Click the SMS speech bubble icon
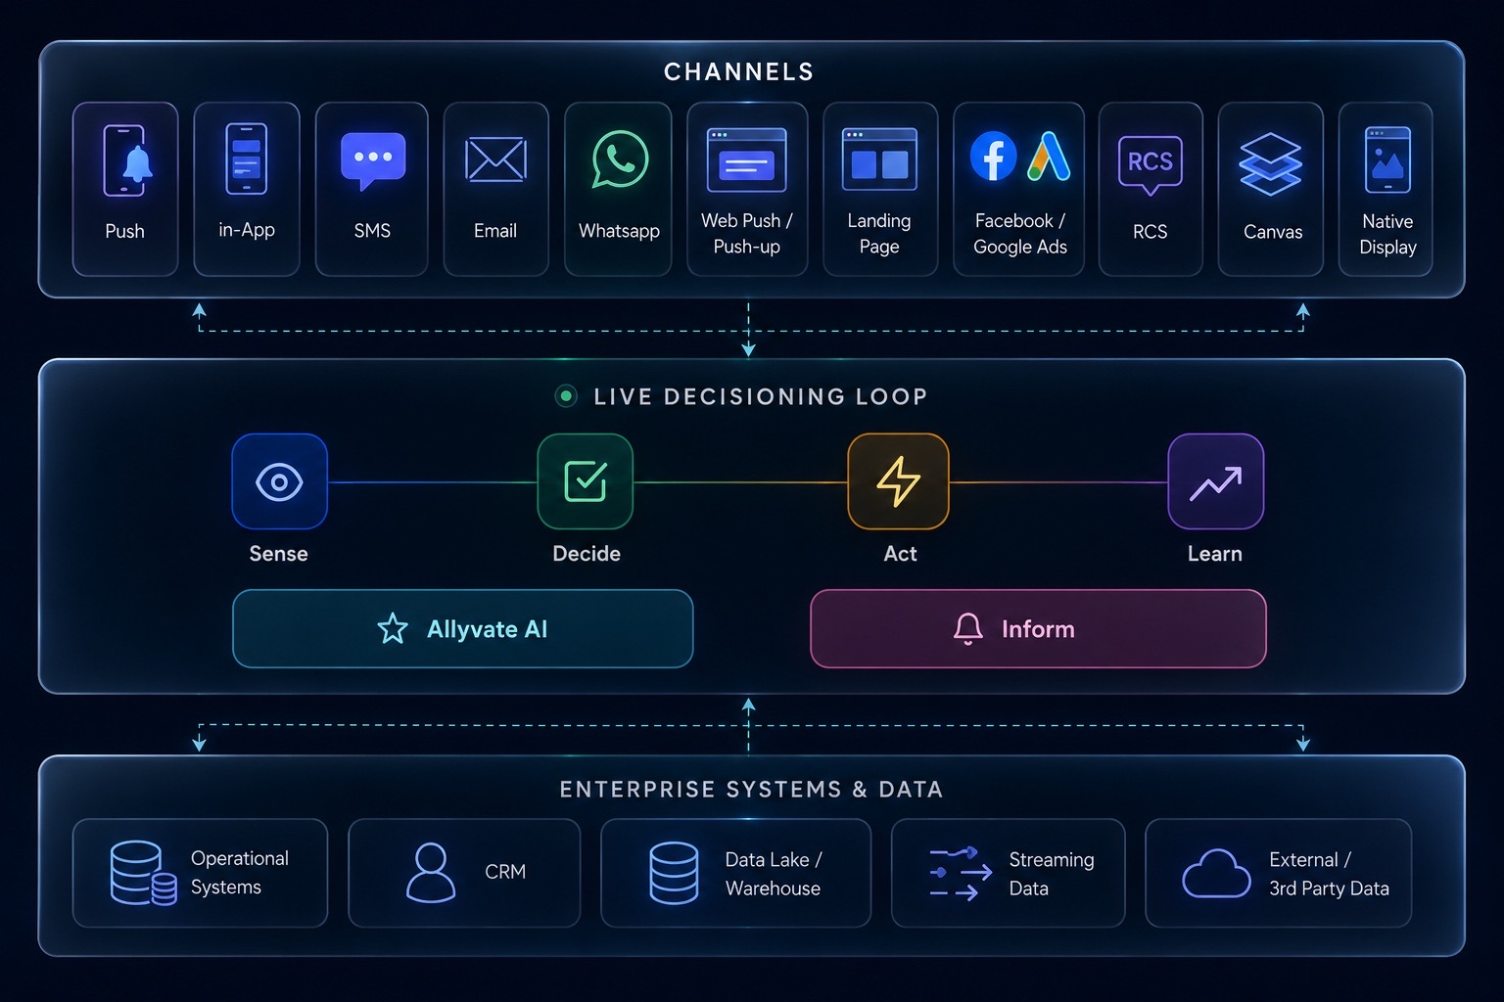Viewport: 1504px width, 1002px height. coord(373,160)
